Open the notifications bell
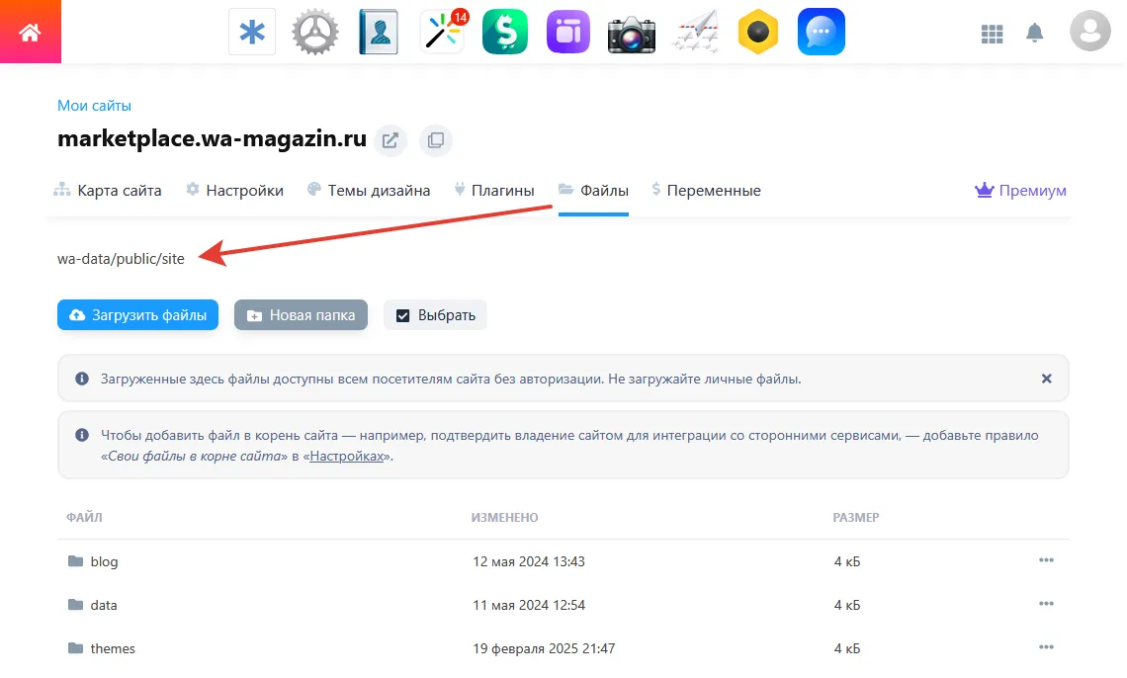The image size is (1127, 678). [1035, 32]
